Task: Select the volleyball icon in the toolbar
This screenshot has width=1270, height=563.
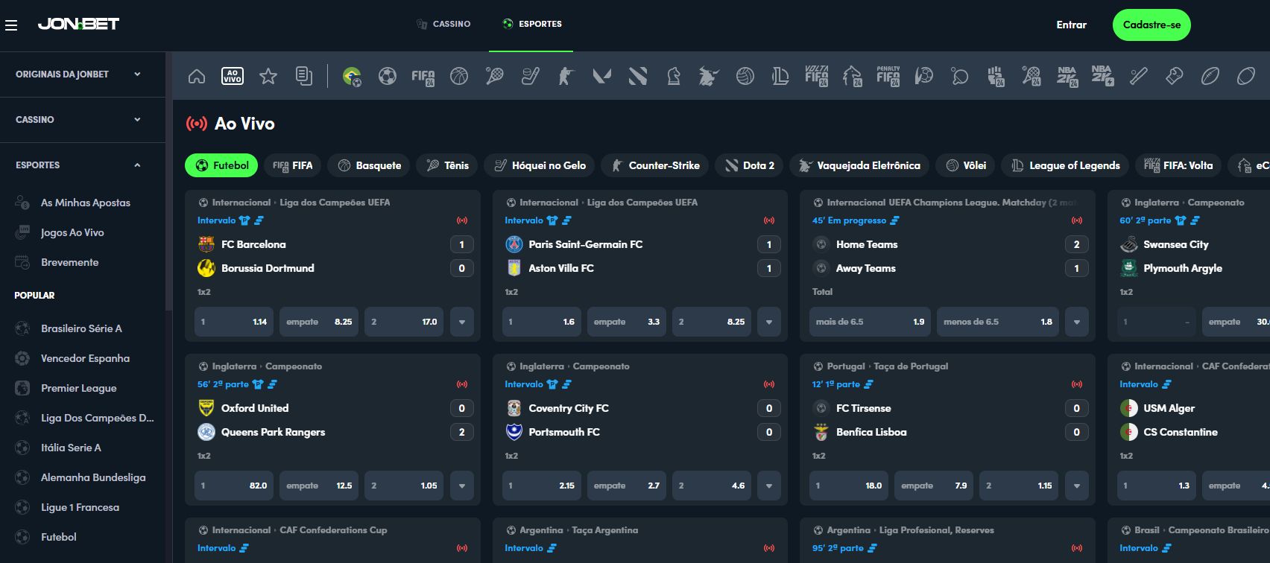Action: 745,76
